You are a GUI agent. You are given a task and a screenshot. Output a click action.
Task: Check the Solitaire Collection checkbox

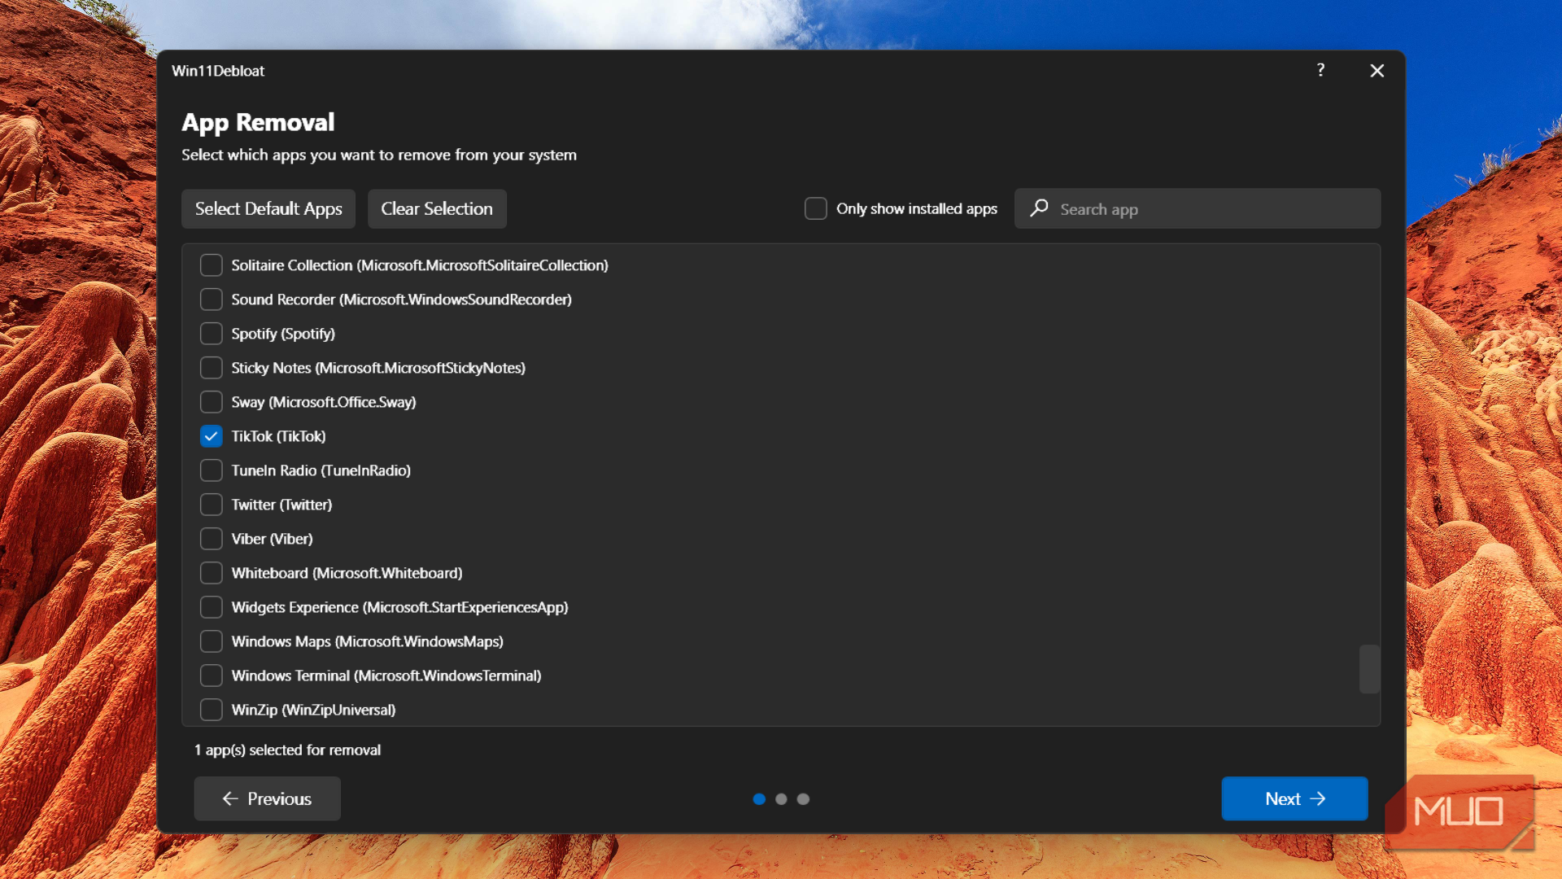[212, 265]
